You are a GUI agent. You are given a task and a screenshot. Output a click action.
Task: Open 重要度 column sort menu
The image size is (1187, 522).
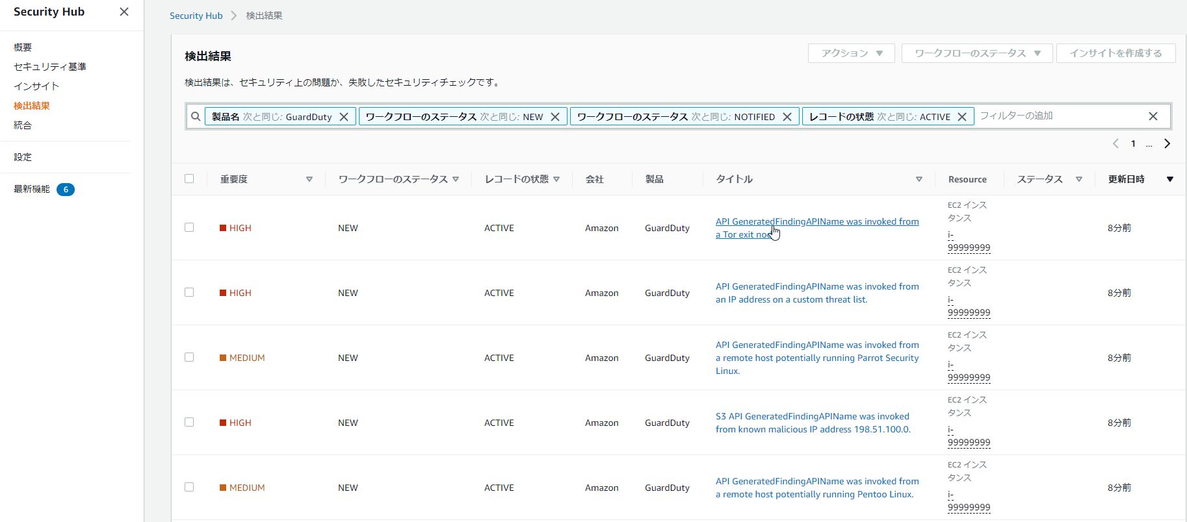[309, 179]
